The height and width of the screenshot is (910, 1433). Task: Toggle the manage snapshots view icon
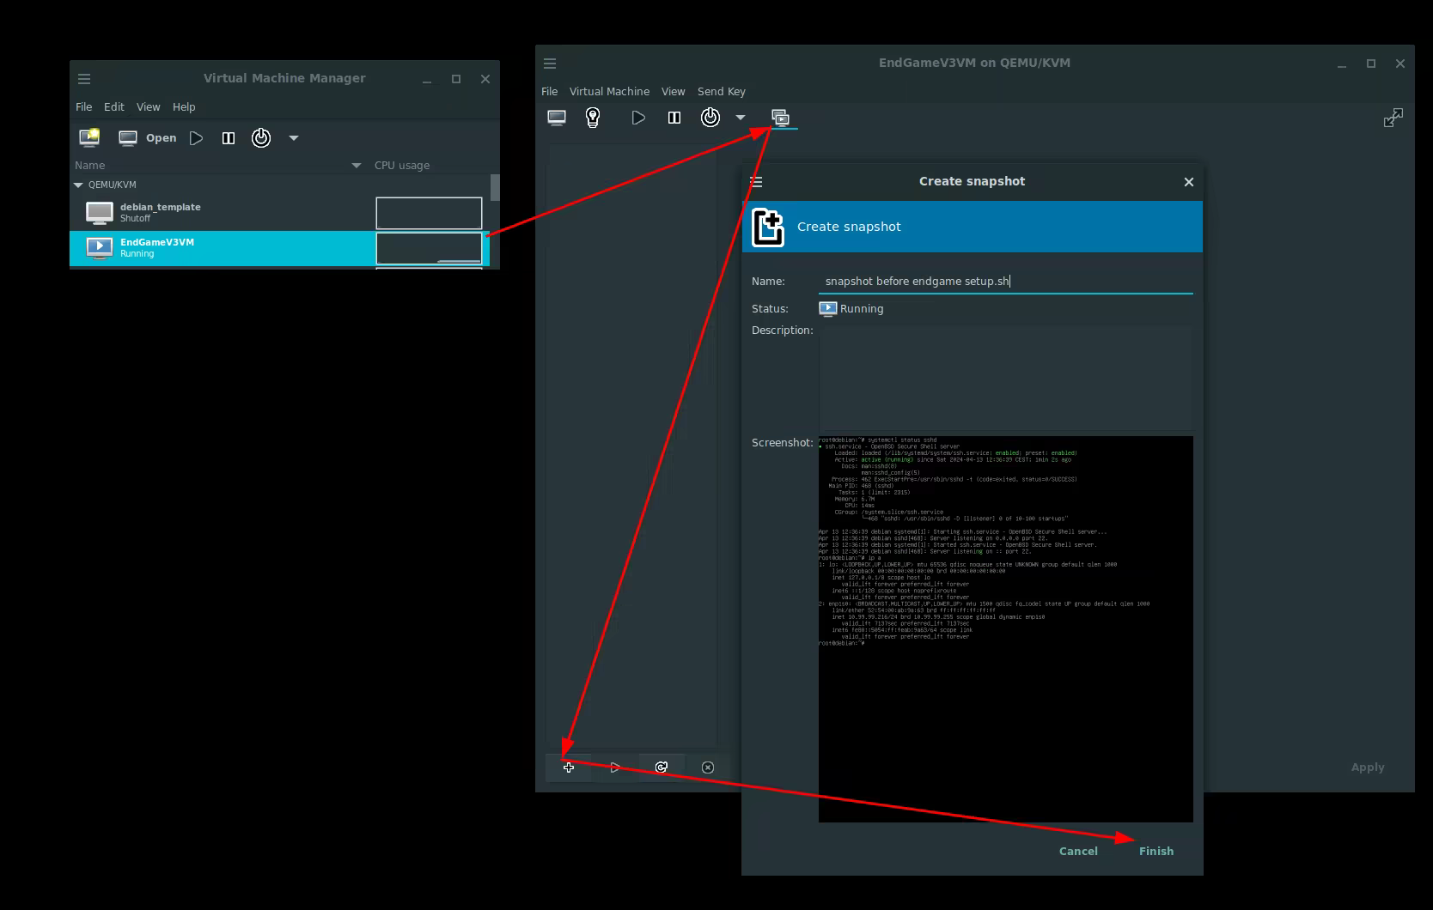[781, 118]
